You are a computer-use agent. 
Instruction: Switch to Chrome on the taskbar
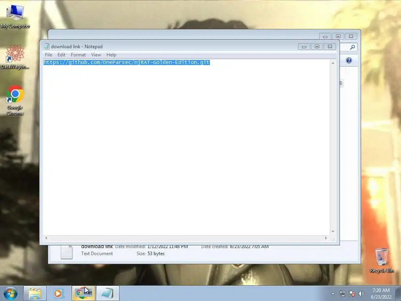(83, 293)
